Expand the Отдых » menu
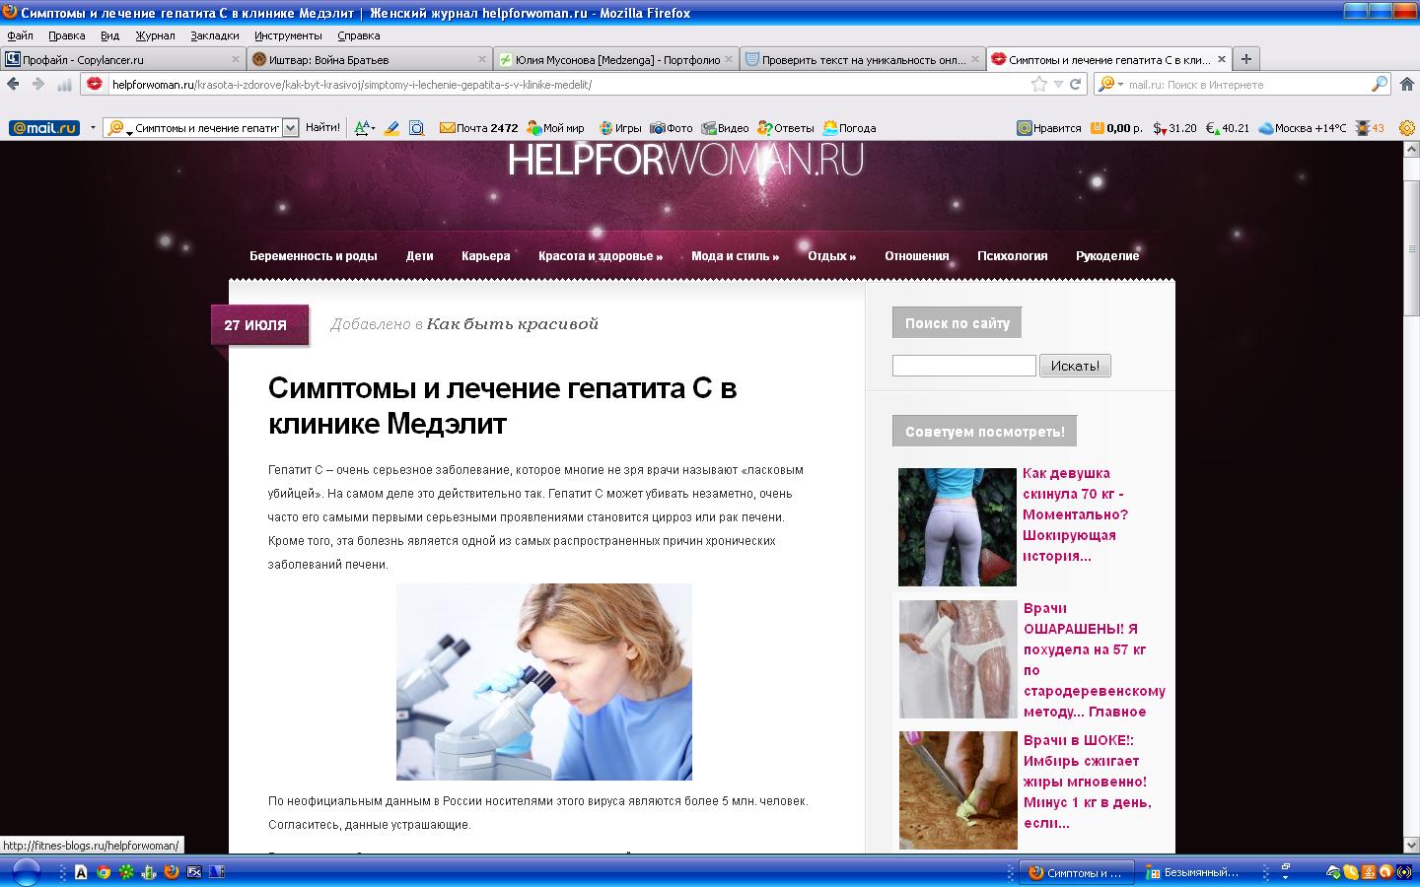 pos(831,256)
